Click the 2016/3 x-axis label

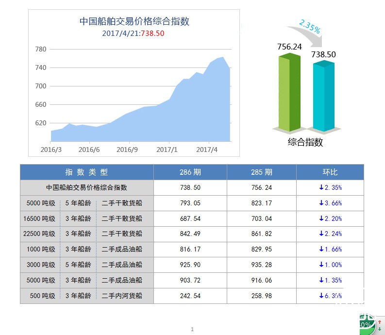[51, 150]
